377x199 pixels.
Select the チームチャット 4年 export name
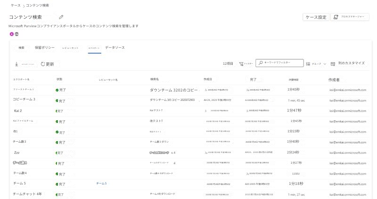point(27,194)
